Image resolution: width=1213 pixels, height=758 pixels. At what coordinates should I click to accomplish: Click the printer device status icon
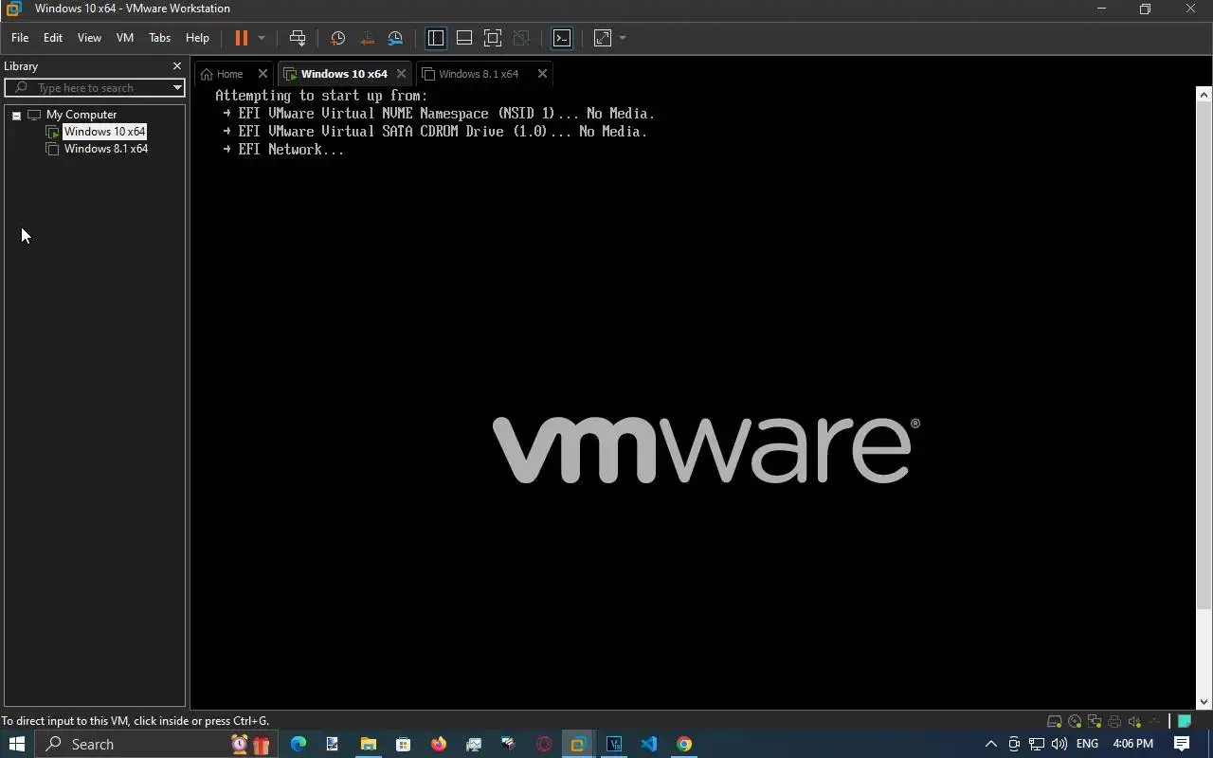pos(1114,722)
